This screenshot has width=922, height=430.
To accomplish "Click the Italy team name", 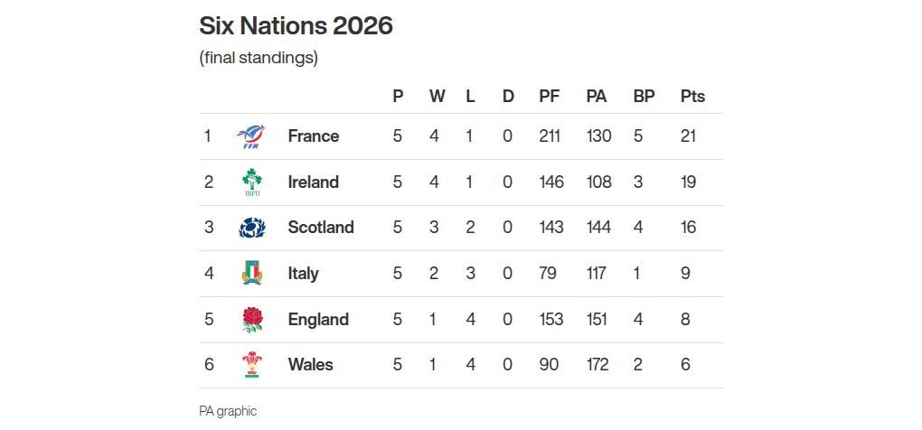I will coord(303,274).
